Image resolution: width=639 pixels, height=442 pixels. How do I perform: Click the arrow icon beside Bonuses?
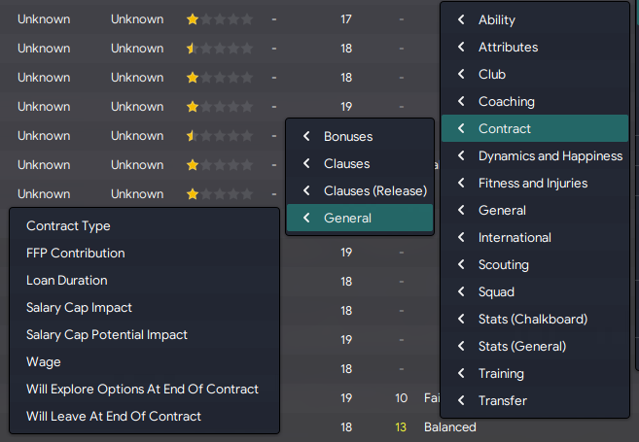click(307, 136)
